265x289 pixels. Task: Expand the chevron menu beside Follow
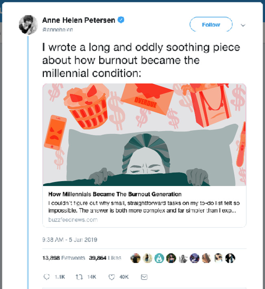243,25
